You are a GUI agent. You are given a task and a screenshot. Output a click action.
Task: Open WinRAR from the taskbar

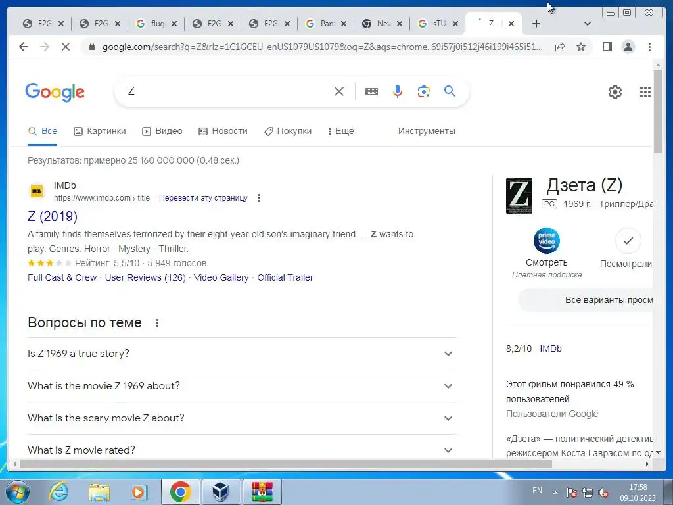pos(262,492)
